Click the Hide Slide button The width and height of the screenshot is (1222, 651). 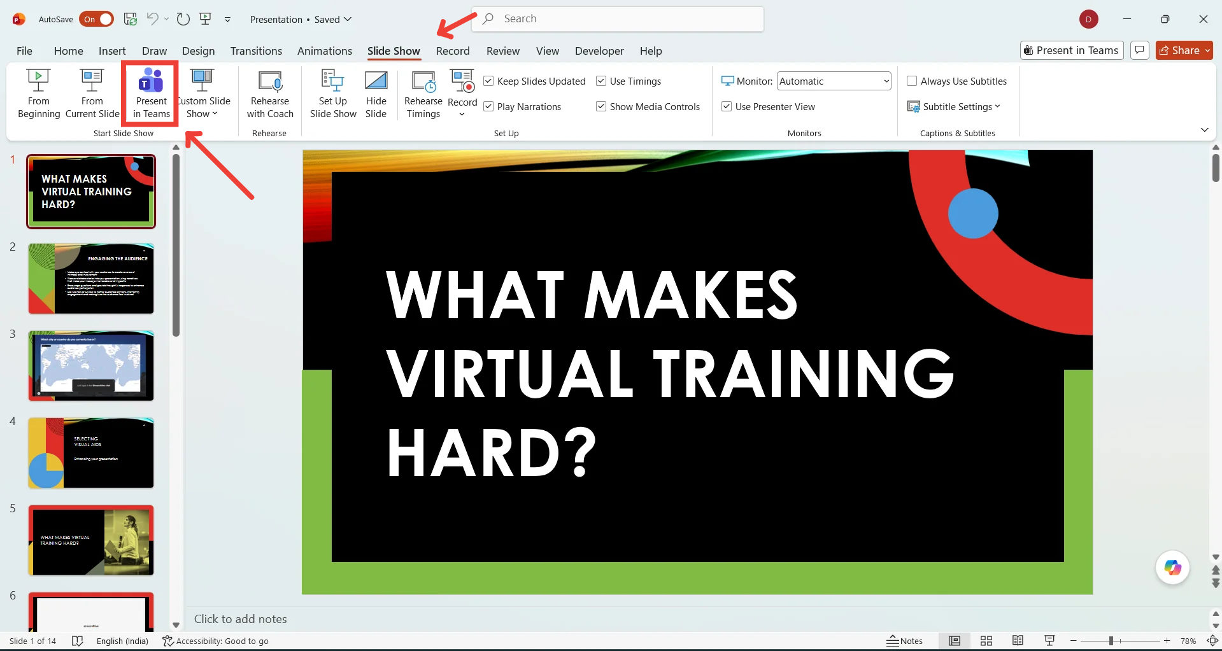[376, 94]
